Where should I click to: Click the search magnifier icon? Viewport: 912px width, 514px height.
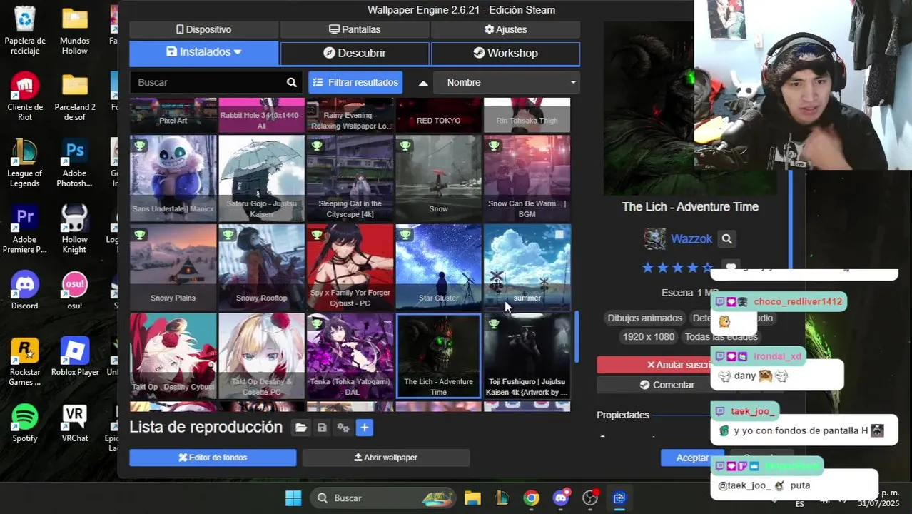pyautogui.click(x=292, y=82)
